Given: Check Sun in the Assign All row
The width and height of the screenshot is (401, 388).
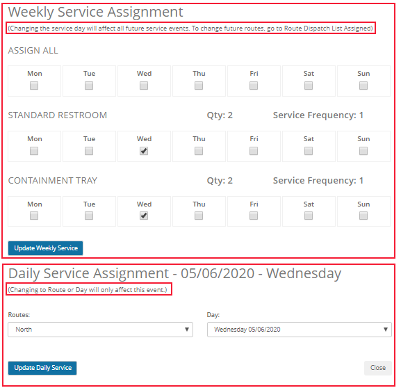Looking at the screenshot, I should point(363,86).
